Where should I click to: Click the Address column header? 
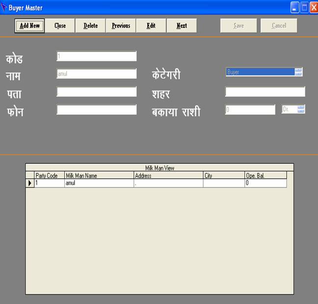pyautogui.click(x=168, y=176)
